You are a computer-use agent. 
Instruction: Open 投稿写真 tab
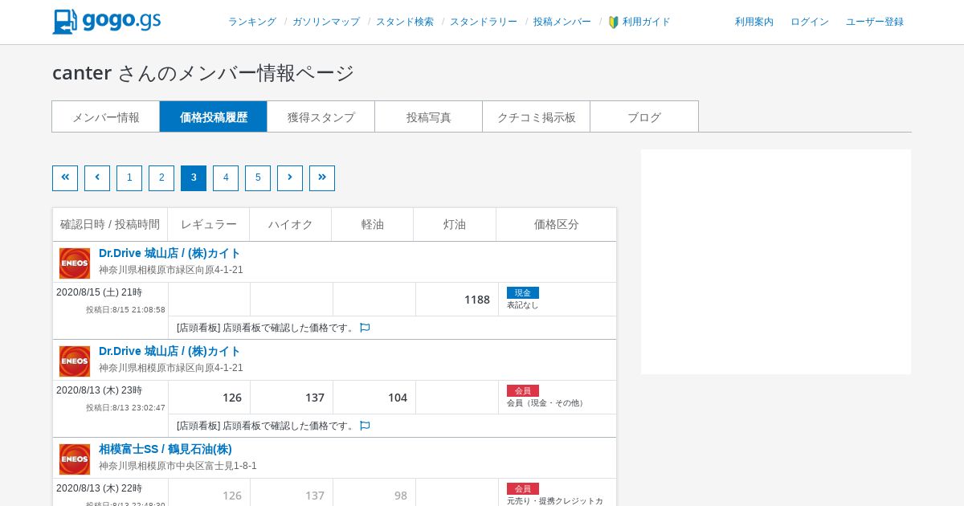(x=429, y=116)
